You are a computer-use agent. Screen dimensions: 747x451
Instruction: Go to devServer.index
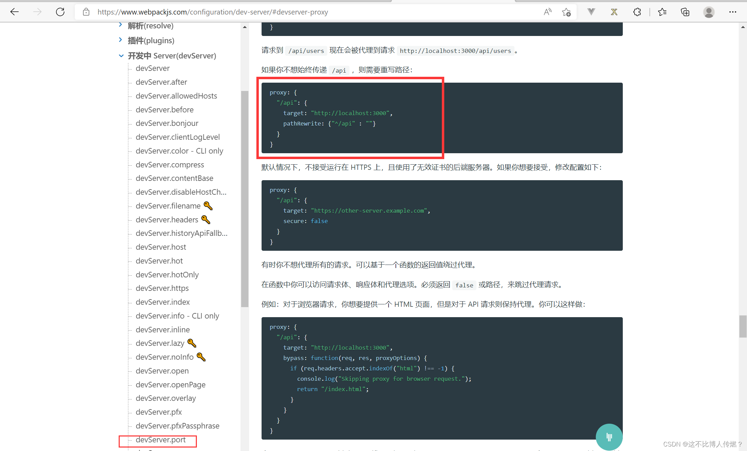click(163, 302)
